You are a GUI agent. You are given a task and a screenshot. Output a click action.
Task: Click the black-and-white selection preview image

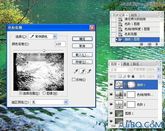tap(39, 72)
